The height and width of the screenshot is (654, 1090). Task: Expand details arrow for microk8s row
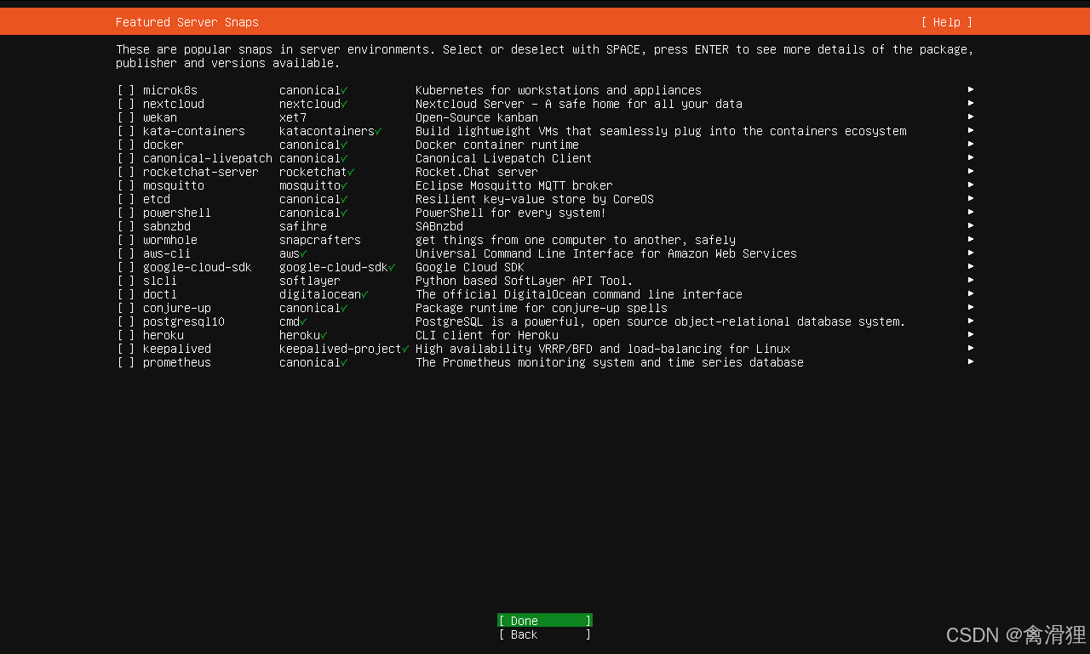pyautogui.click(x=971, y=89)
